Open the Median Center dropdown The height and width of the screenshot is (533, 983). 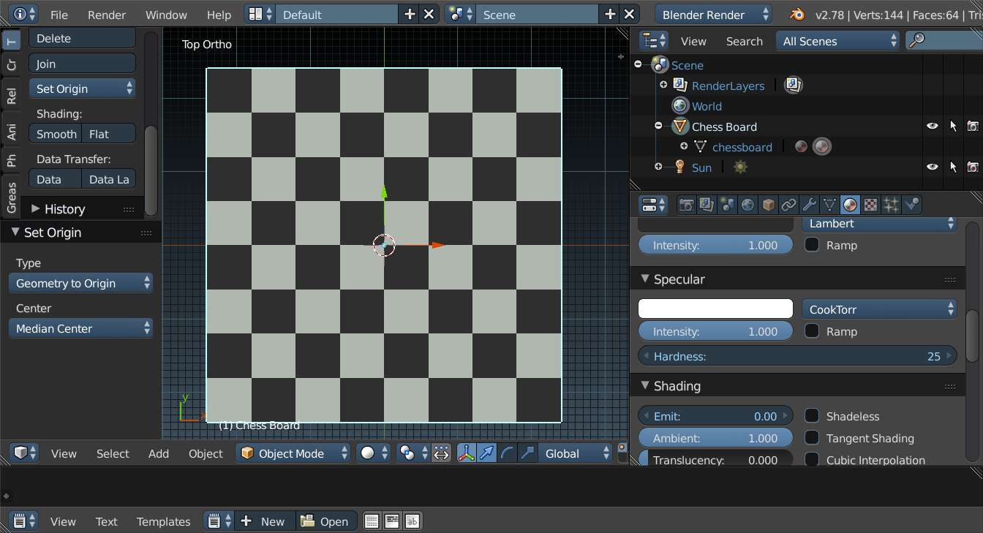point(81,328)
